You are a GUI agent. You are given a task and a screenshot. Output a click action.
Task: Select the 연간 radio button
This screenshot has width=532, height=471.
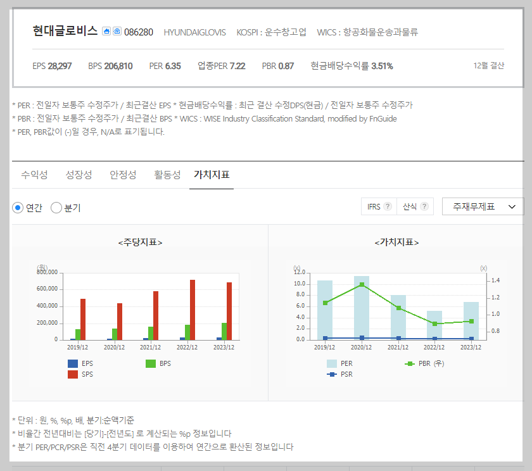18,208
